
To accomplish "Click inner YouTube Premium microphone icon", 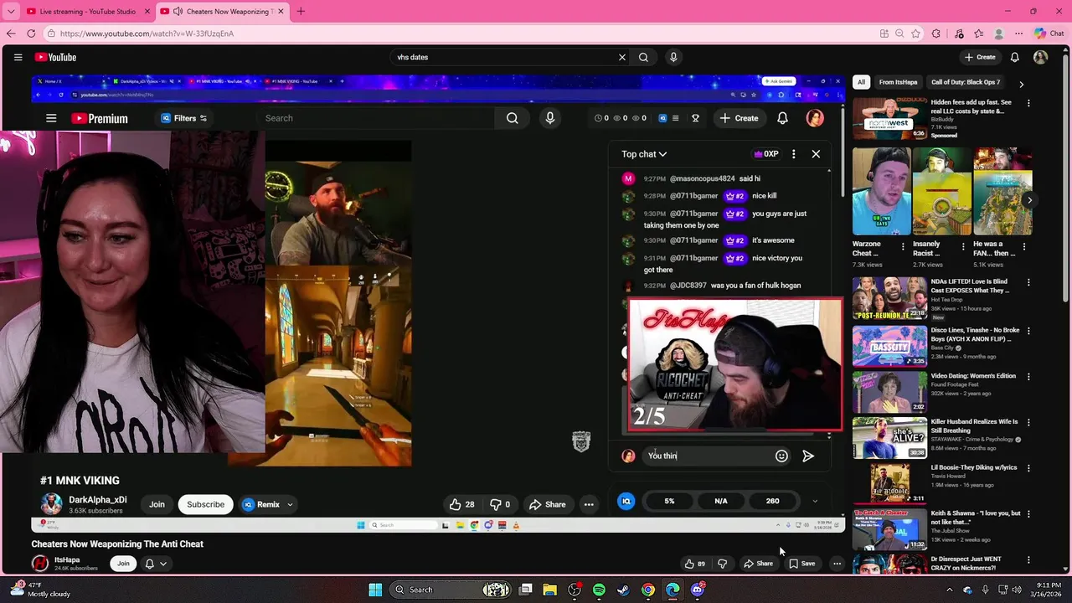I will tap(550, 118).
